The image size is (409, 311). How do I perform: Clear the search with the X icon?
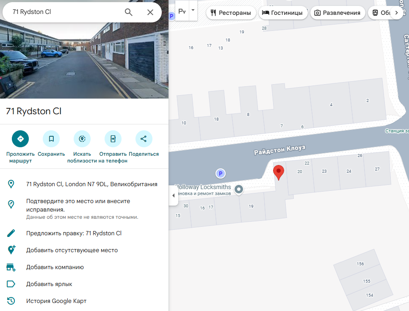[150, 12]
